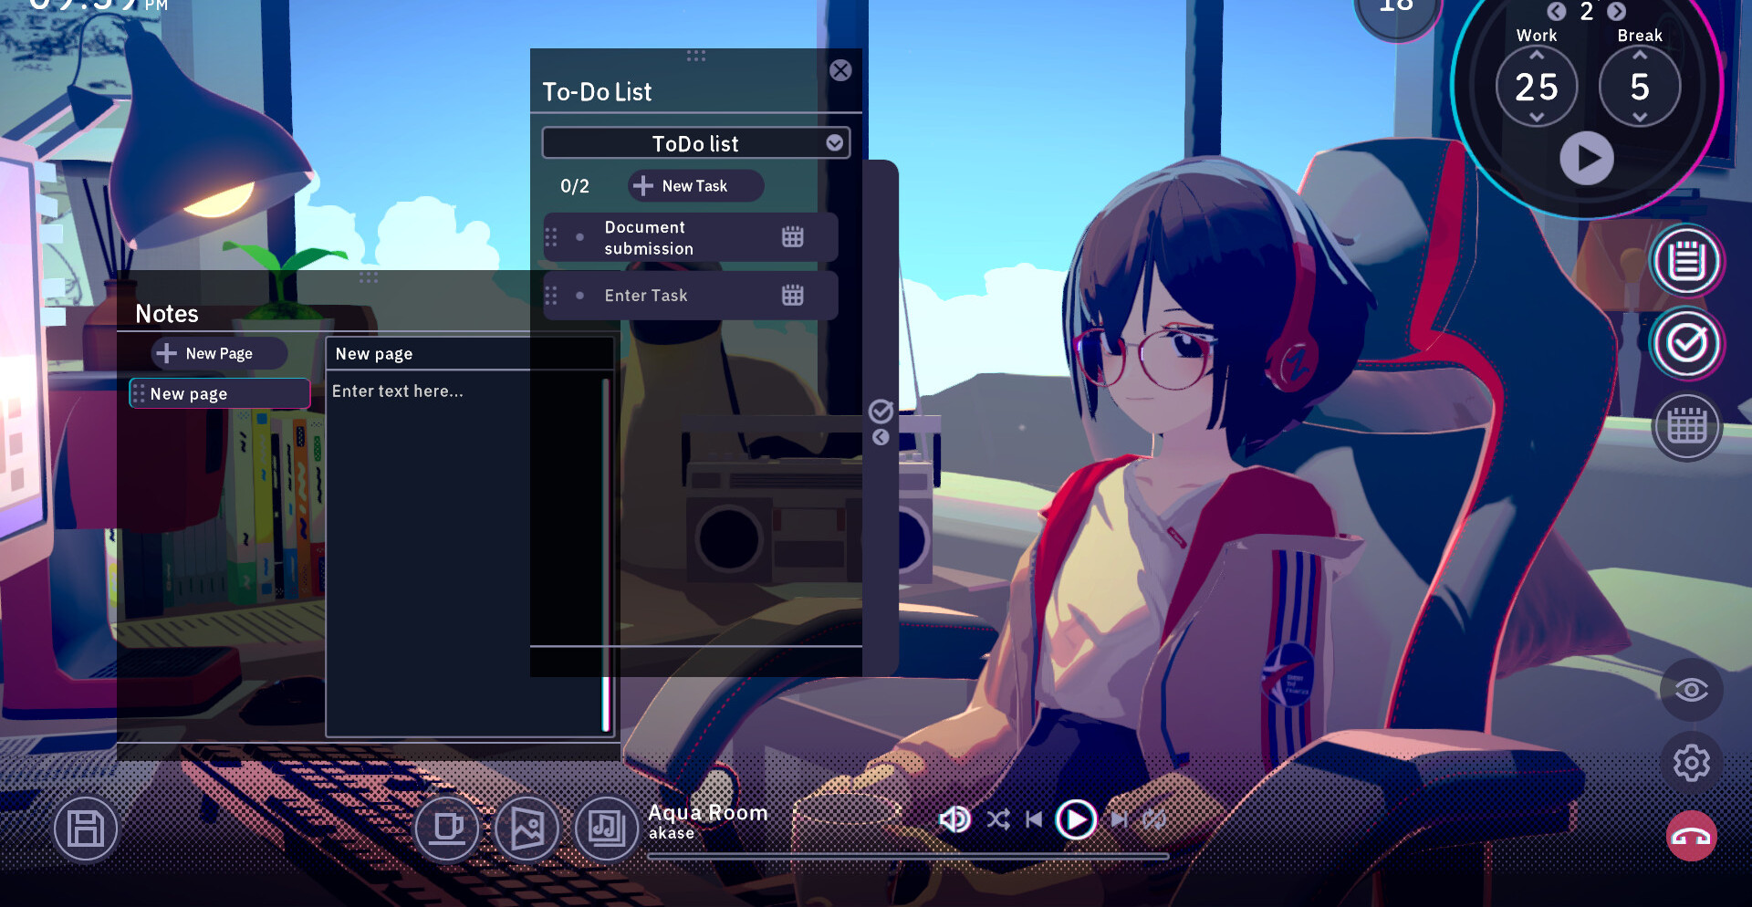
Task: Open the calendar panel icon
Action: [x=1686, y=426]
